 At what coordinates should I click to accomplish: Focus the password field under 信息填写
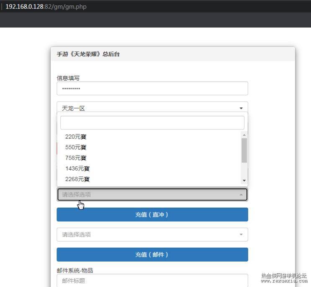[152, 89]
